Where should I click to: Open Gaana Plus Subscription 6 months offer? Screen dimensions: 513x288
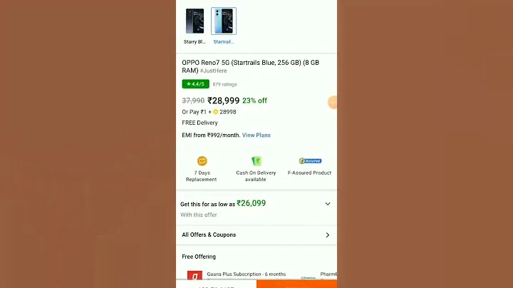click(247, 274)
